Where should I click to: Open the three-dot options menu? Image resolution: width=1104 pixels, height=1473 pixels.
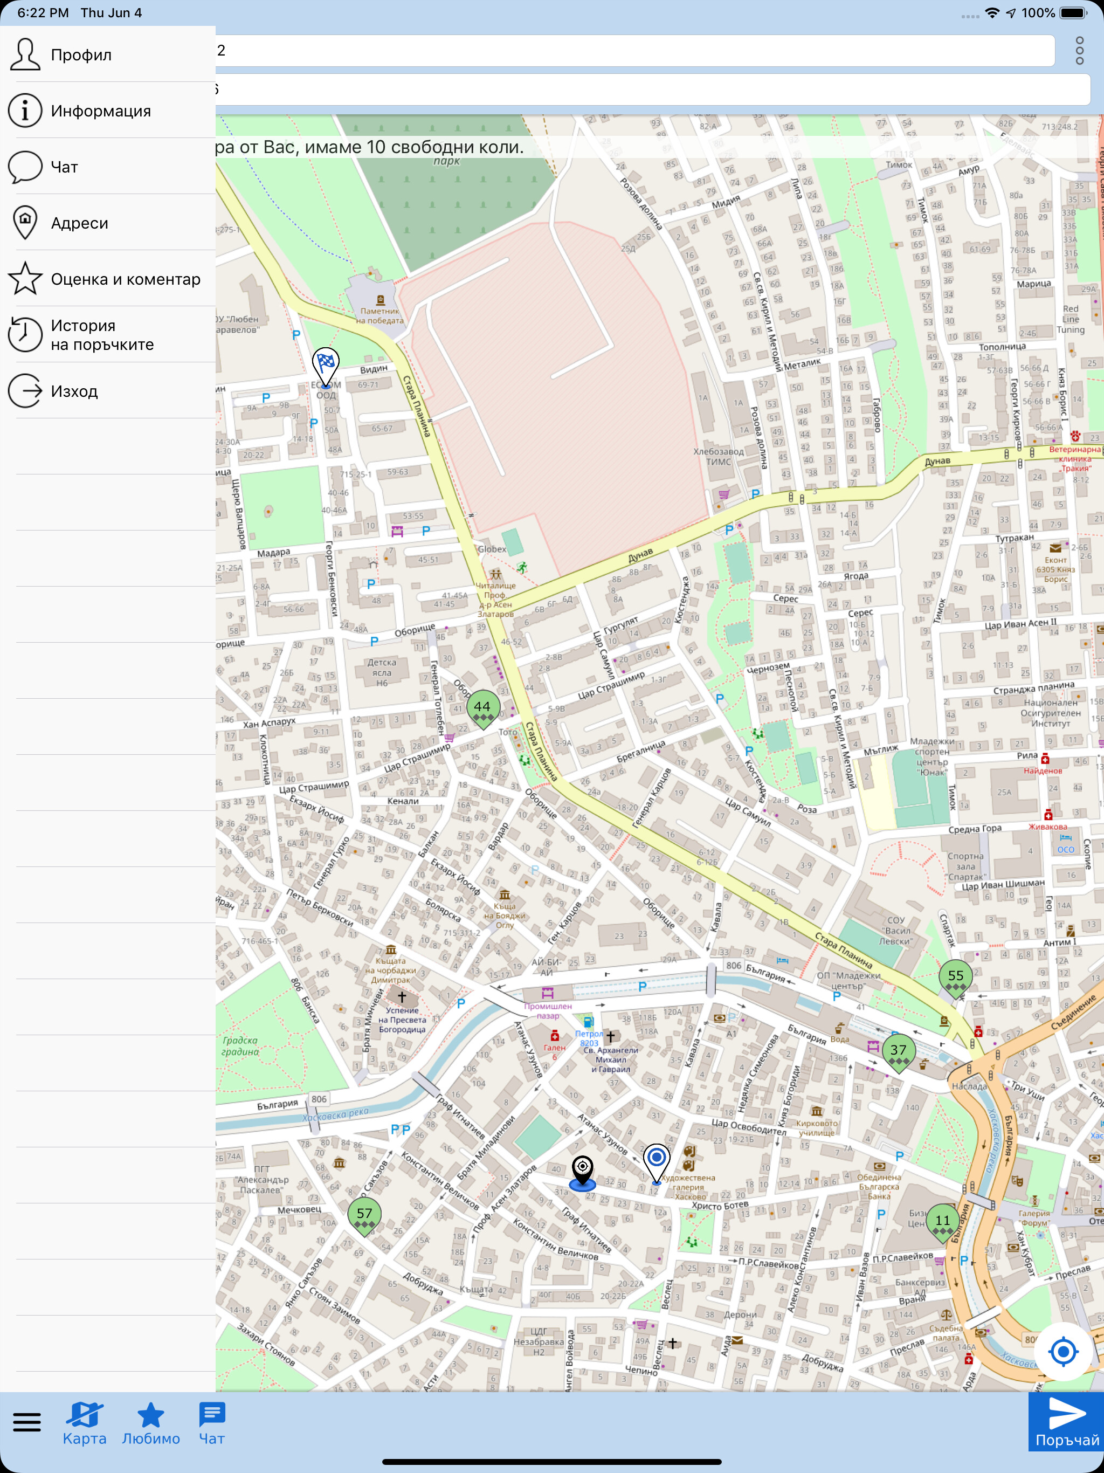click(x=1079, y=51)
